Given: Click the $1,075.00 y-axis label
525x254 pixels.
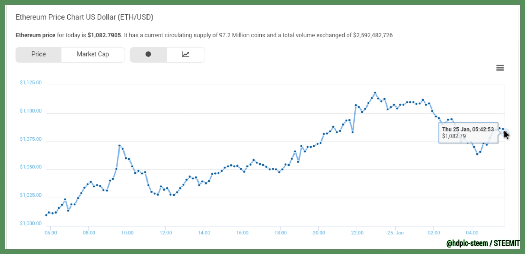Looking at the screenshot, I should (x=31, y=139).
